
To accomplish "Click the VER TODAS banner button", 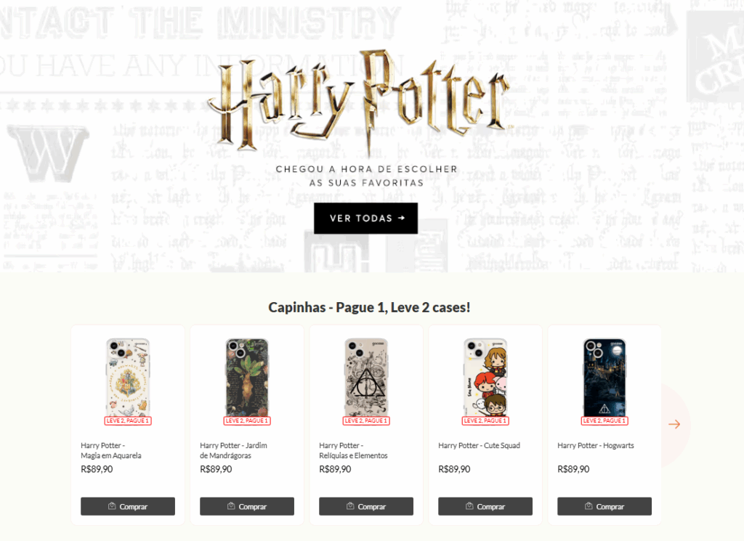I will point(366,218).
